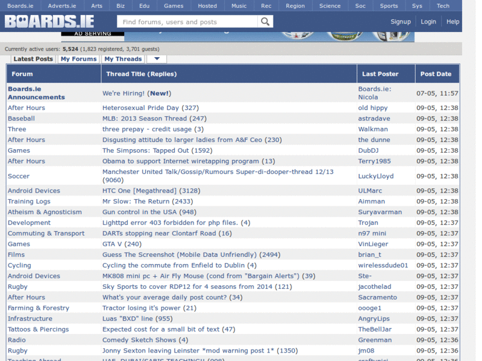
Task: Open the Comedy Sketch Shows thread
Action: point(139,340)
